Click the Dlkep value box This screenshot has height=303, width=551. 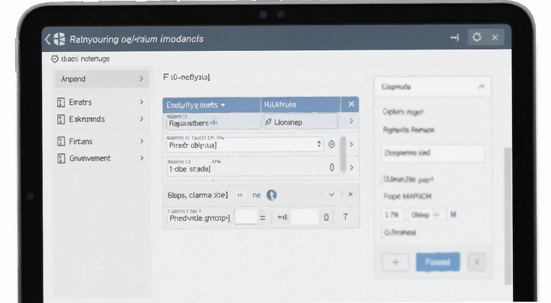(x=420, y=215)
